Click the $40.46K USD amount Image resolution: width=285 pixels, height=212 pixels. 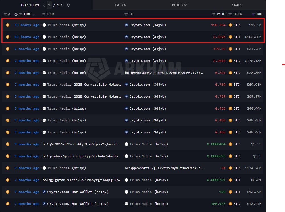coord(254,132)
